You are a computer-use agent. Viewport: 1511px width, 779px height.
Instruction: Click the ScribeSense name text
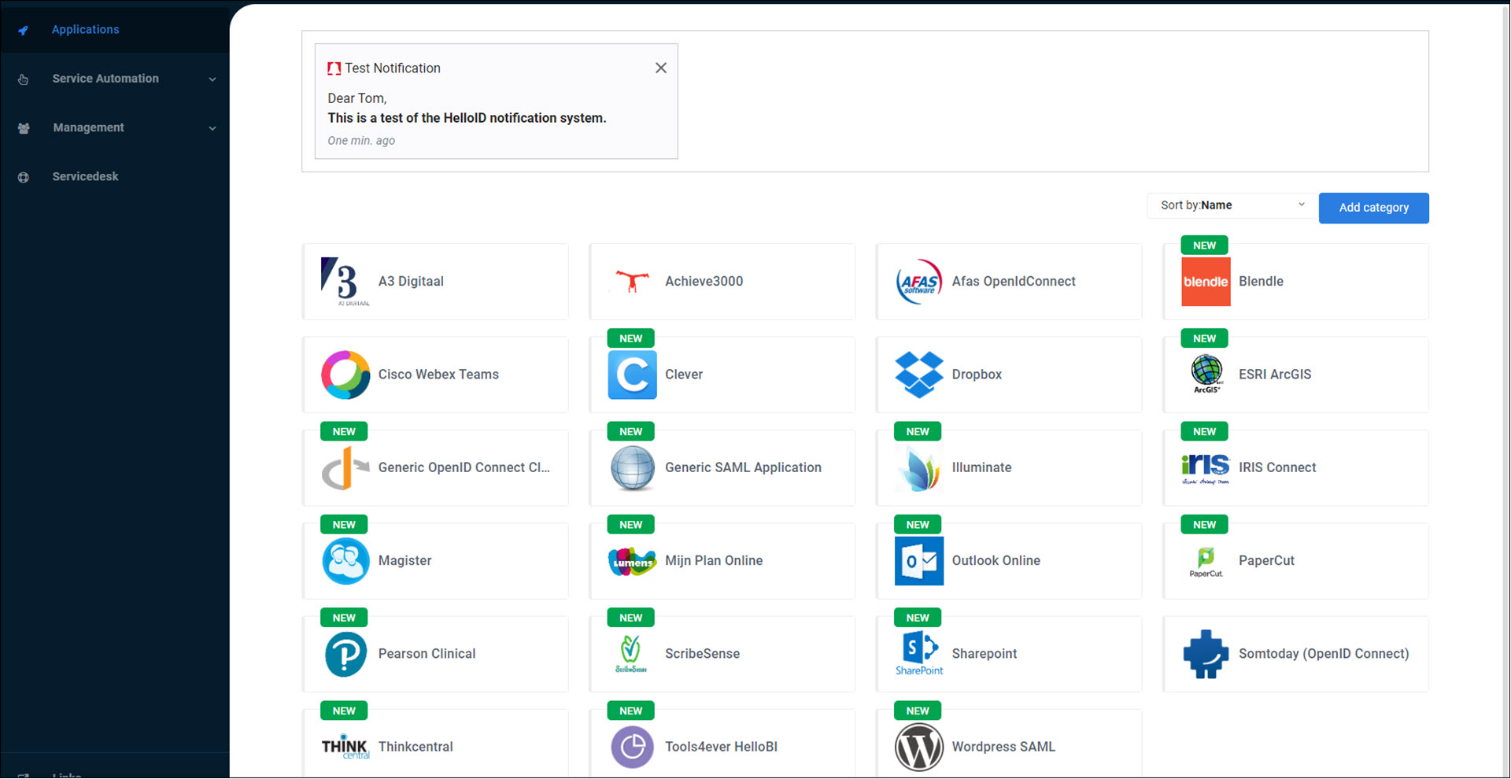pyautogui.click(x=702, y=654)
